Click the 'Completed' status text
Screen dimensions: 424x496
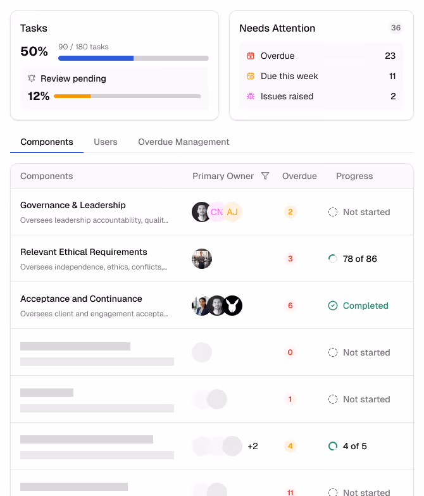point(366,306)
